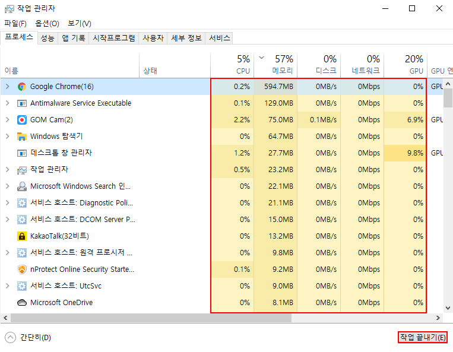Viewport: 453px width, 352px height.
Task: Sort by the 메모리 column header
Action: coord(275,65)
